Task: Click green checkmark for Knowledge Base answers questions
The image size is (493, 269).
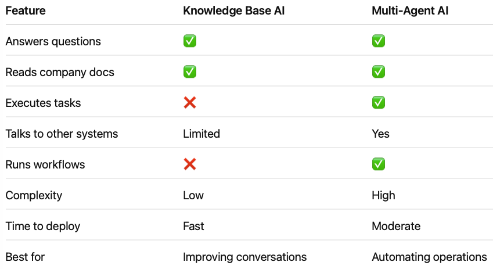Action: point(190,41)
